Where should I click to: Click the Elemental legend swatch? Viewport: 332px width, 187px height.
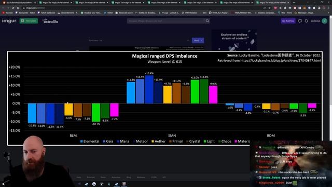tap(81, 141)
